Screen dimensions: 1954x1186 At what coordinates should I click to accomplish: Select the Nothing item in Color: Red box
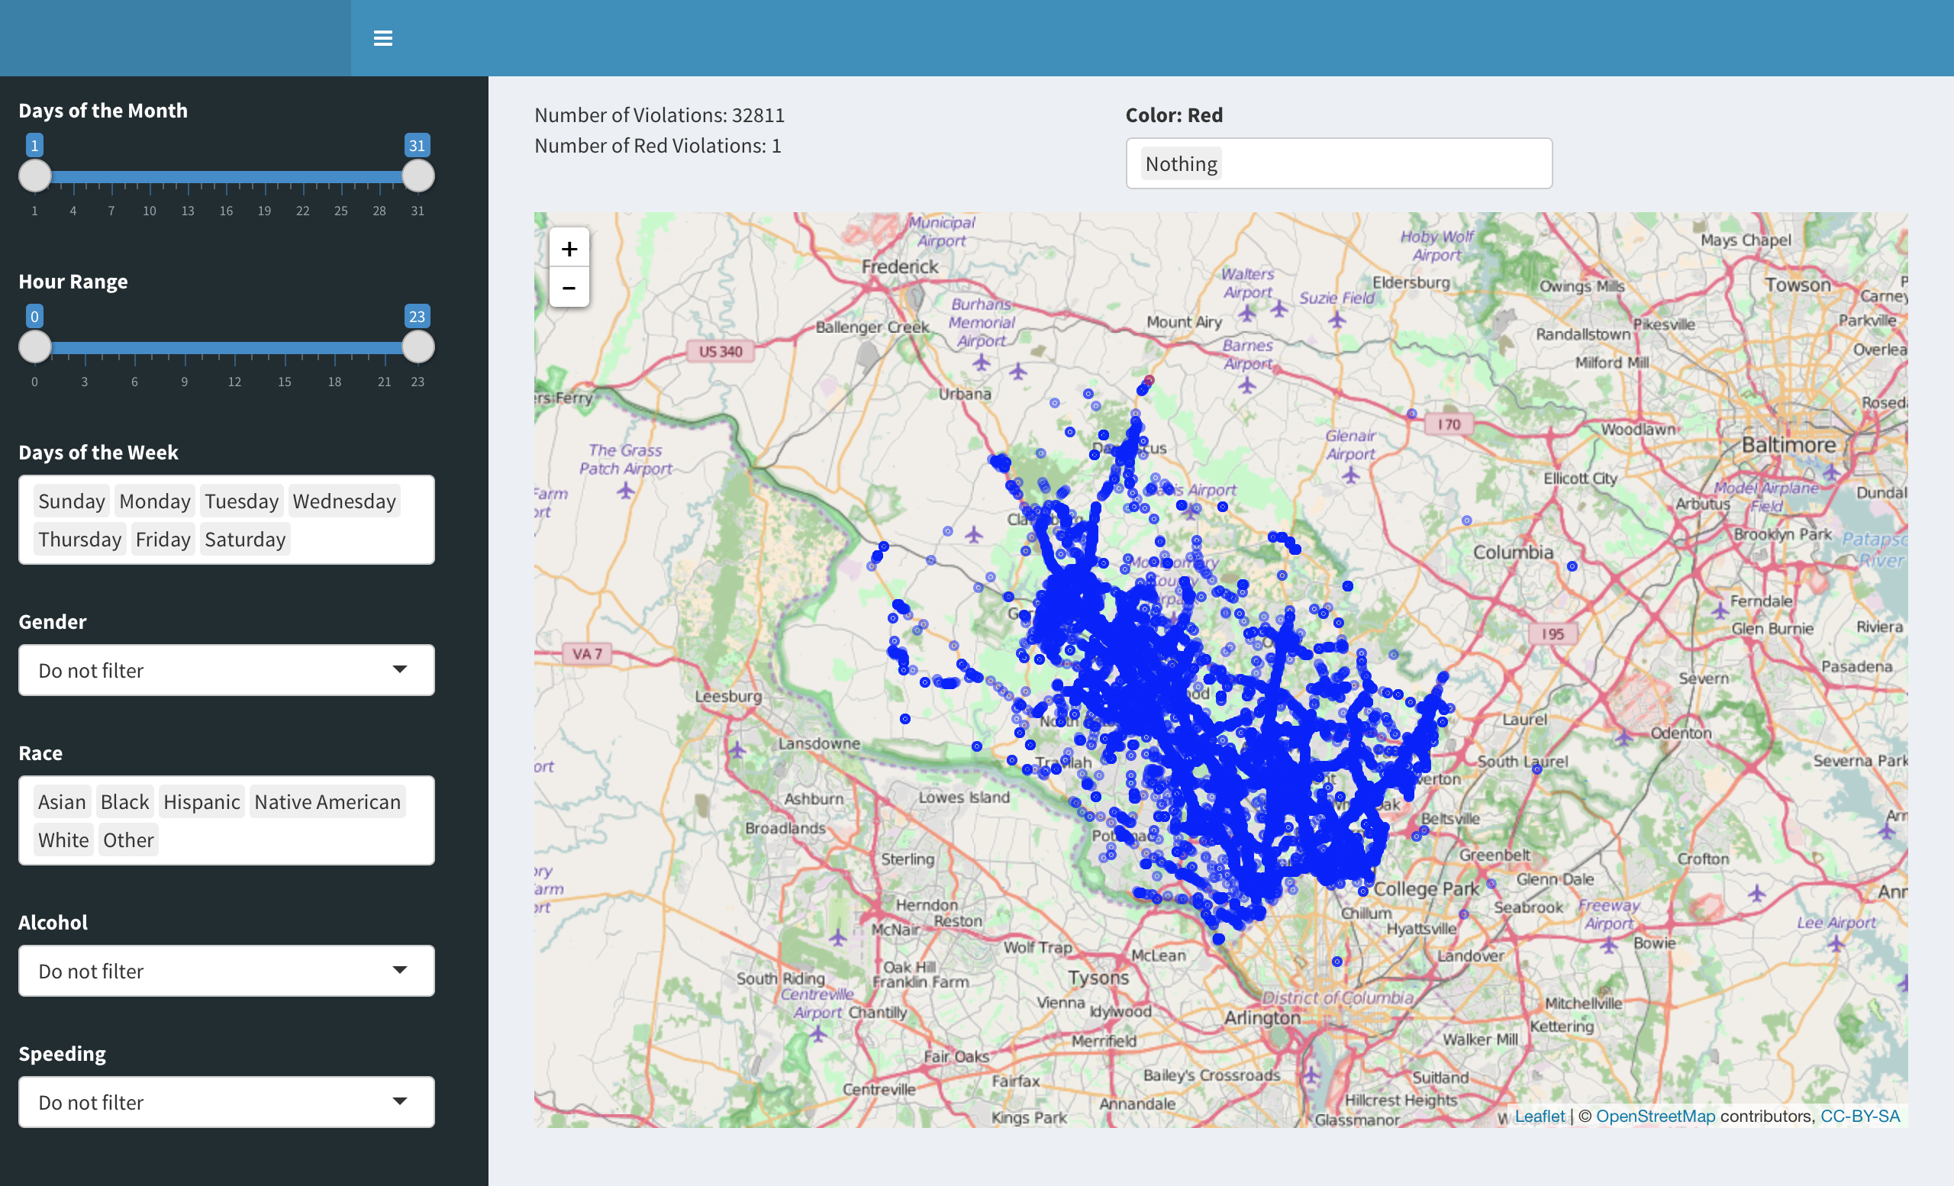pyautogui.click(x=1180, y=163)
